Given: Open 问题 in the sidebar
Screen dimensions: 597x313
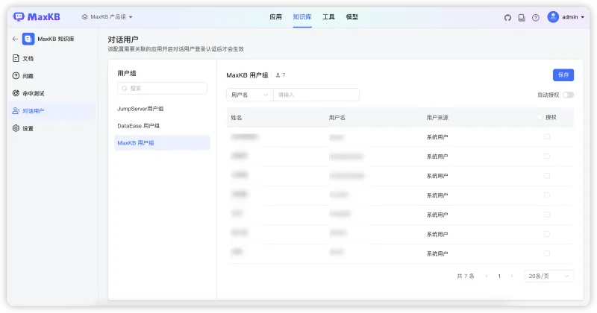Looking at the screenshot, I should [x=52, y=76].
